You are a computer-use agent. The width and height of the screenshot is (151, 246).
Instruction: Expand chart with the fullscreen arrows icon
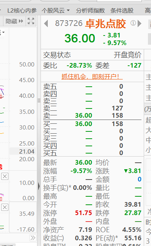(31, 21)
